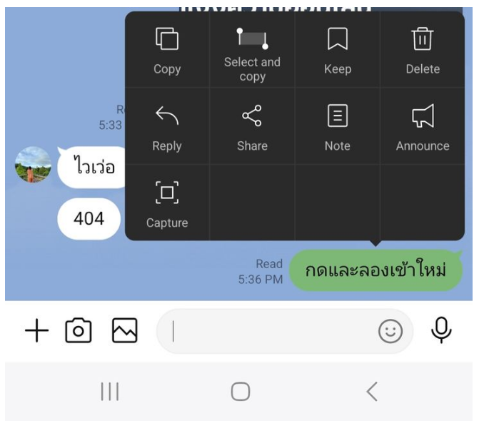The width and height of the screenshot is (479, 433).
Task: Choose Select and copy option
Action: pos(252,39)
